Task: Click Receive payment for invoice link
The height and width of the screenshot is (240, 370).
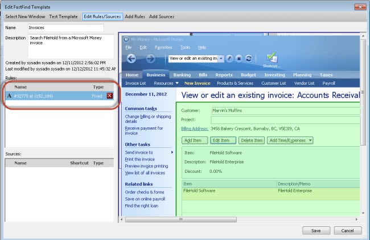Action: (144, 131)
